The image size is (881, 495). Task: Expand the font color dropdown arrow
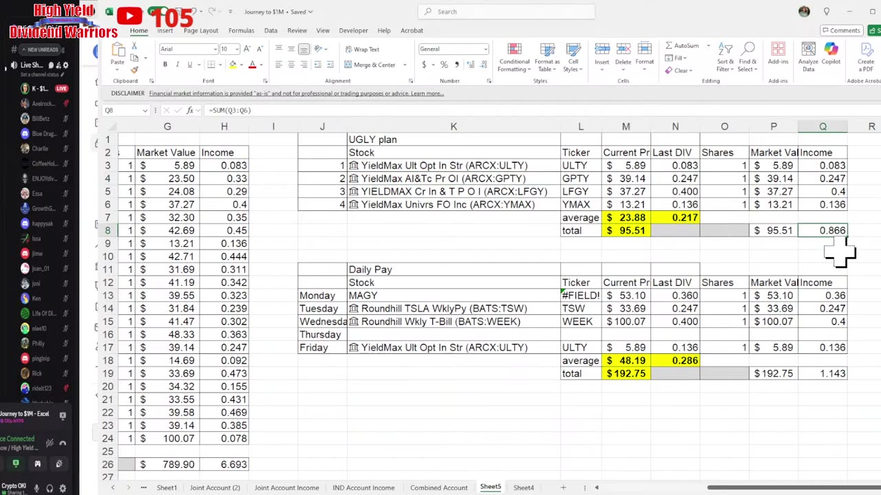(261, 65)
